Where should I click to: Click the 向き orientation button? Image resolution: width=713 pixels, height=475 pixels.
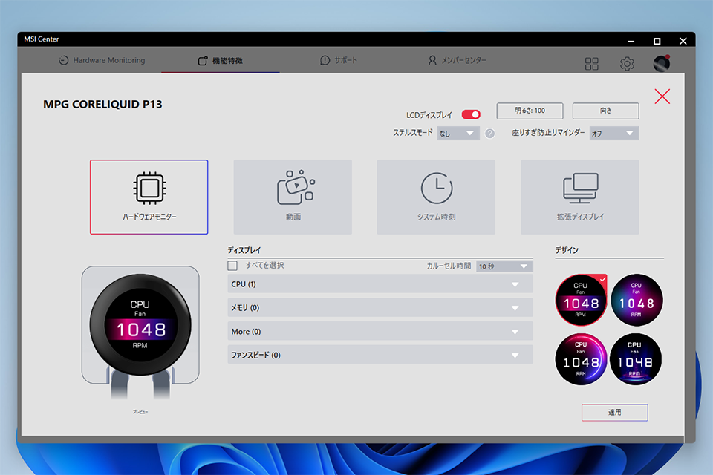[x=606, y=111]
